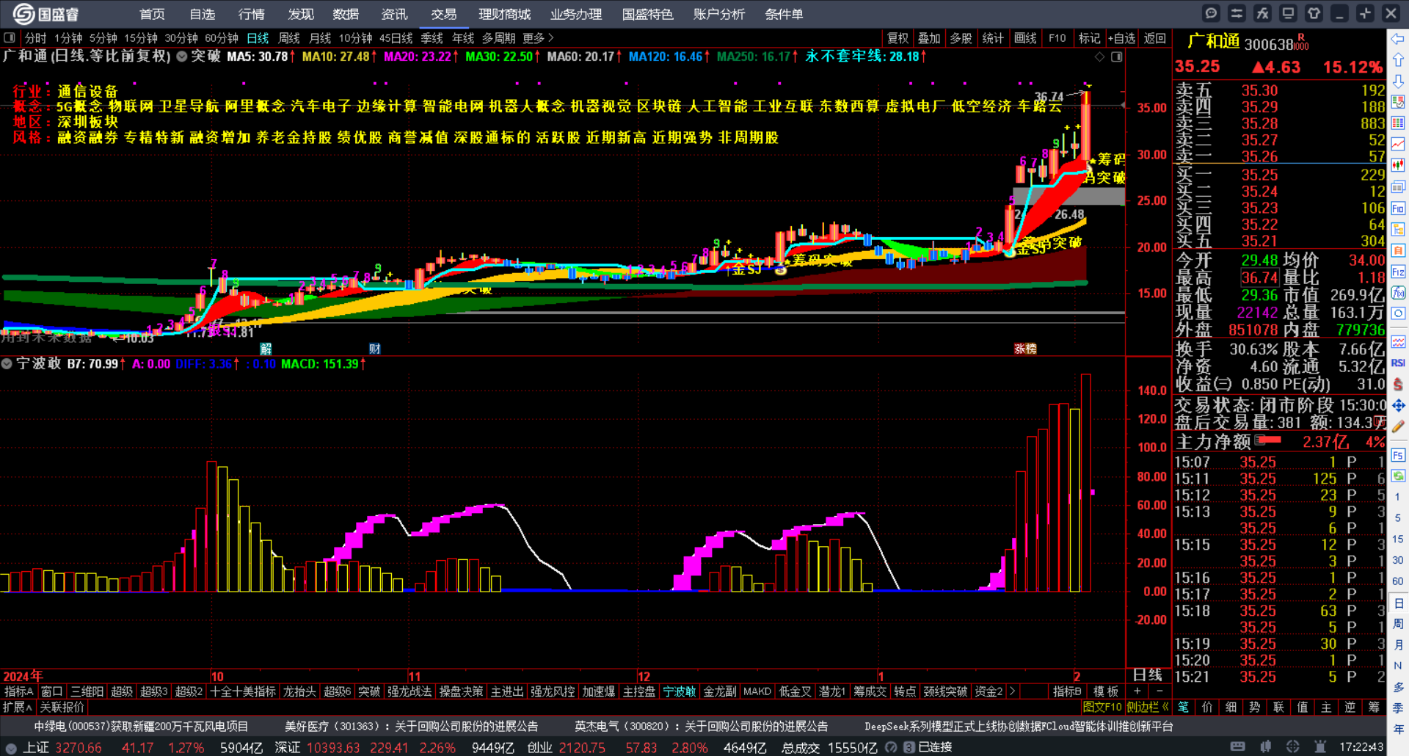
Task: Open the settings sliders icon in title bar
Action: coord(1237,13)
